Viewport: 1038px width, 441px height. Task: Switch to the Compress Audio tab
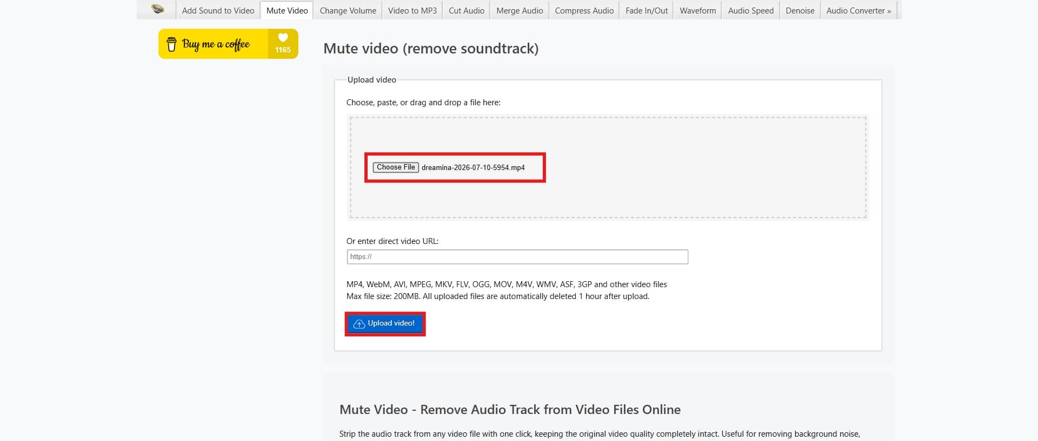(584, 10)
